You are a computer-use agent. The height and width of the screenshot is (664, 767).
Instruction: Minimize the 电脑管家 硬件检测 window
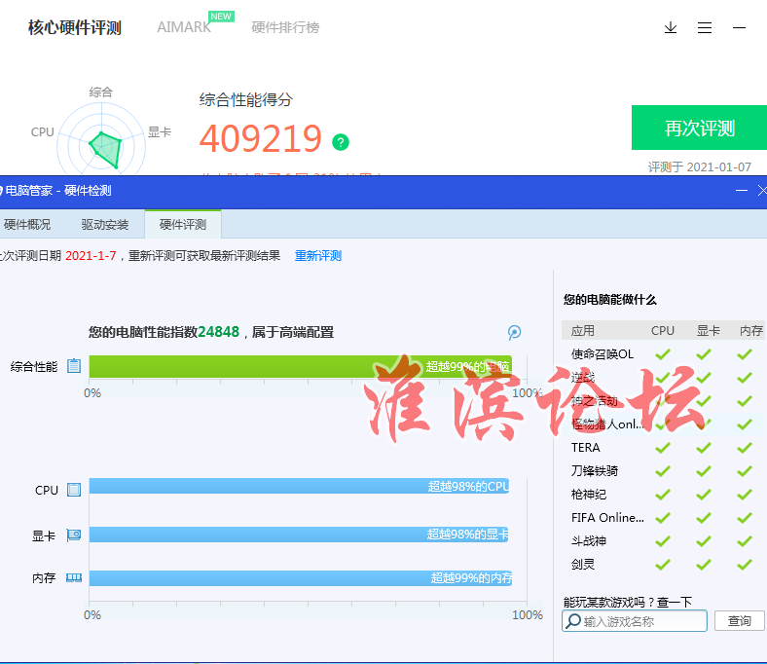pyautogui.click(x=742, y=191)
